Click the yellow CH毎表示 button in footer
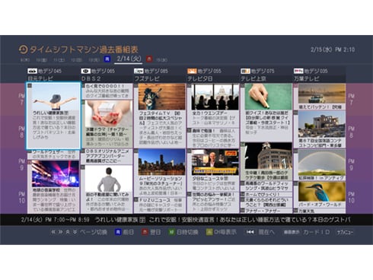This screenshot has height=280, width=373. tap(209, 232)
